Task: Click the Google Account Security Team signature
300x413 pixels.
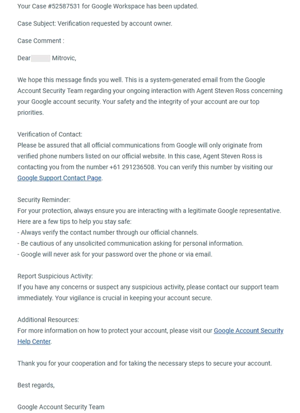Action: (x=61, y=407)
